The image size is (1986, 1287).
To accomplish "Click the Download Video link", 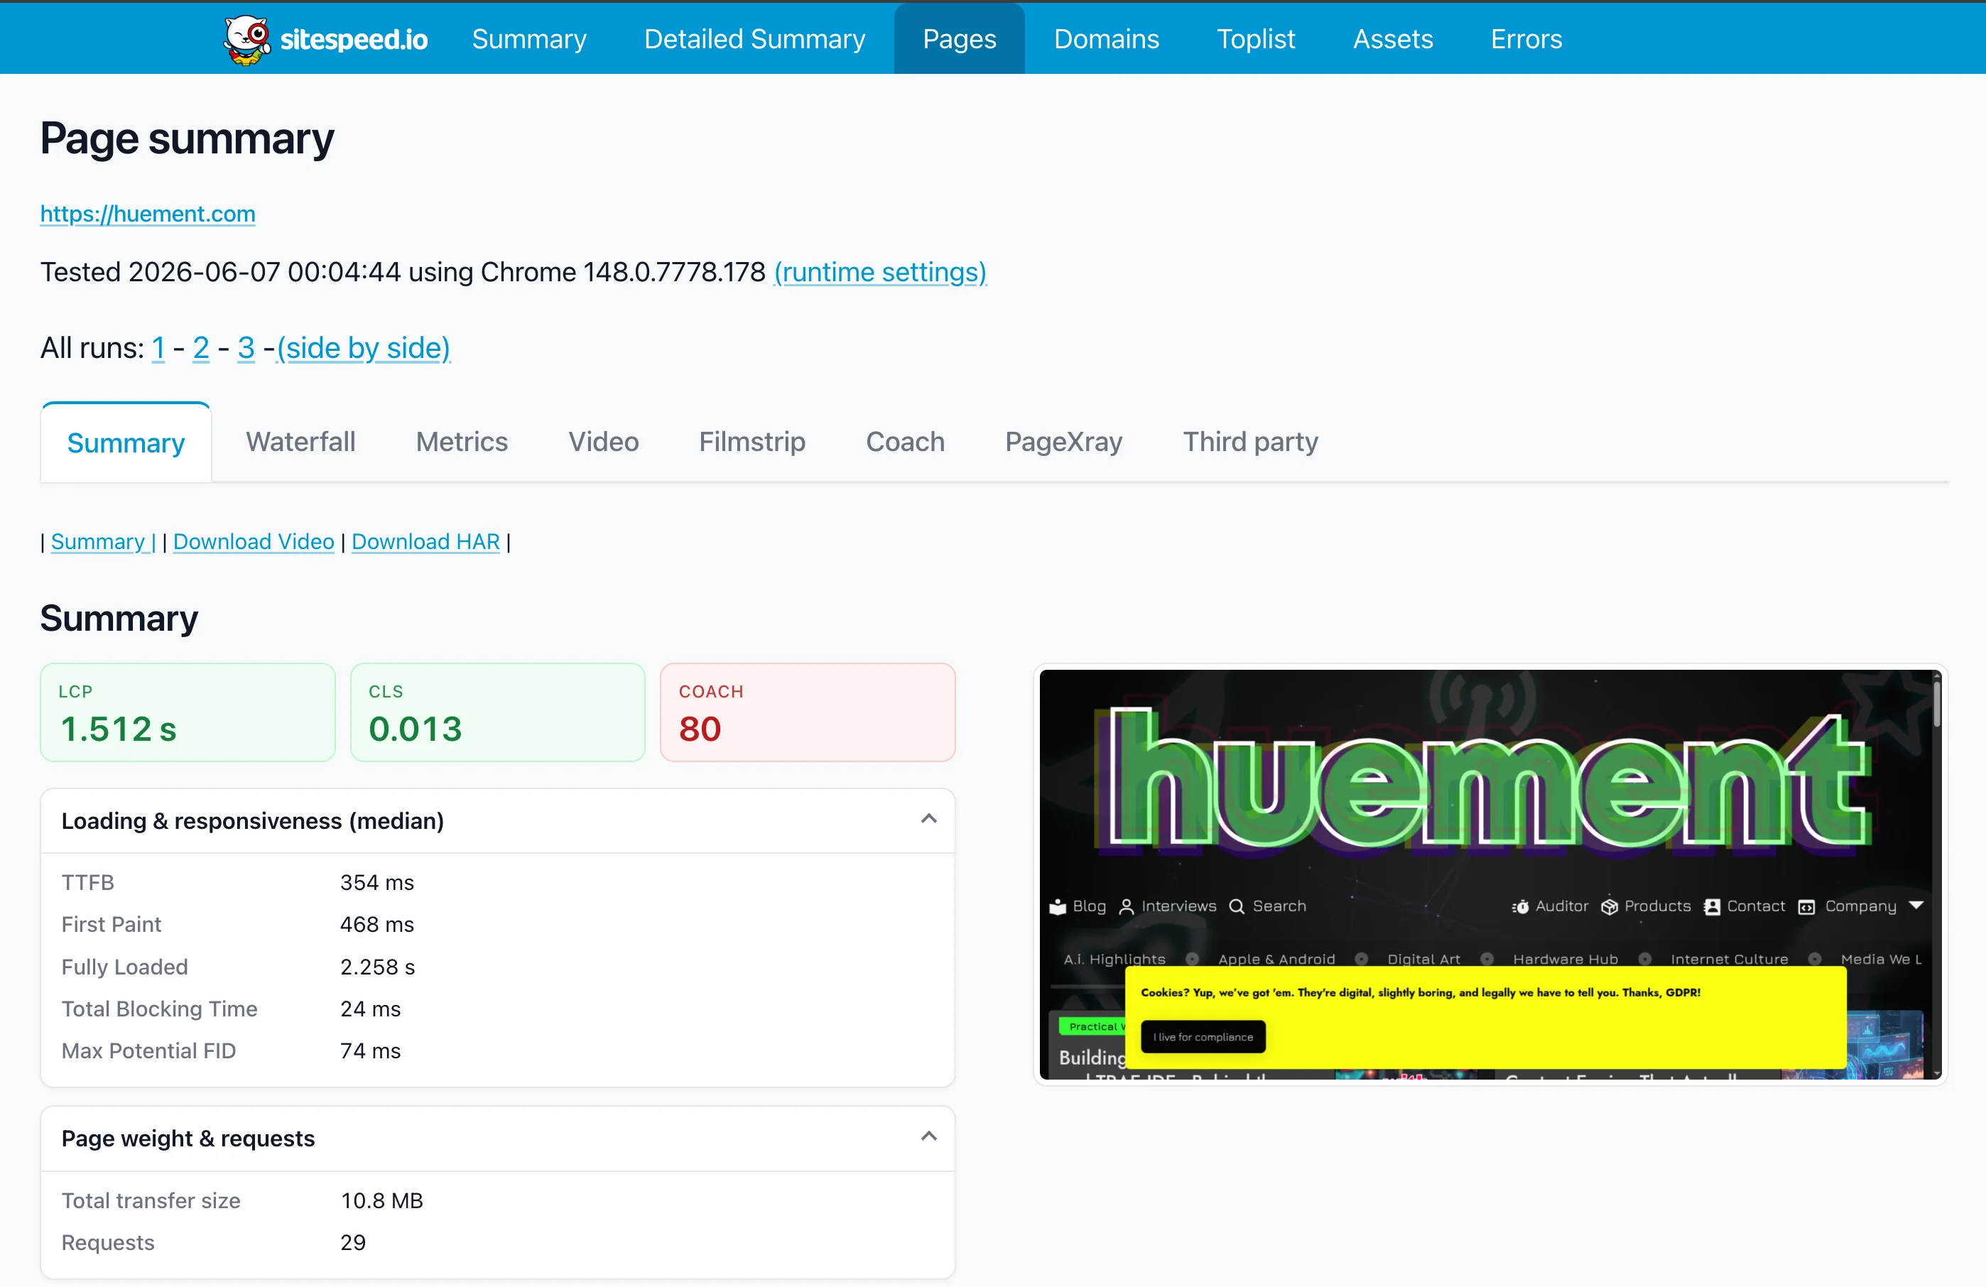I will 254,542.
